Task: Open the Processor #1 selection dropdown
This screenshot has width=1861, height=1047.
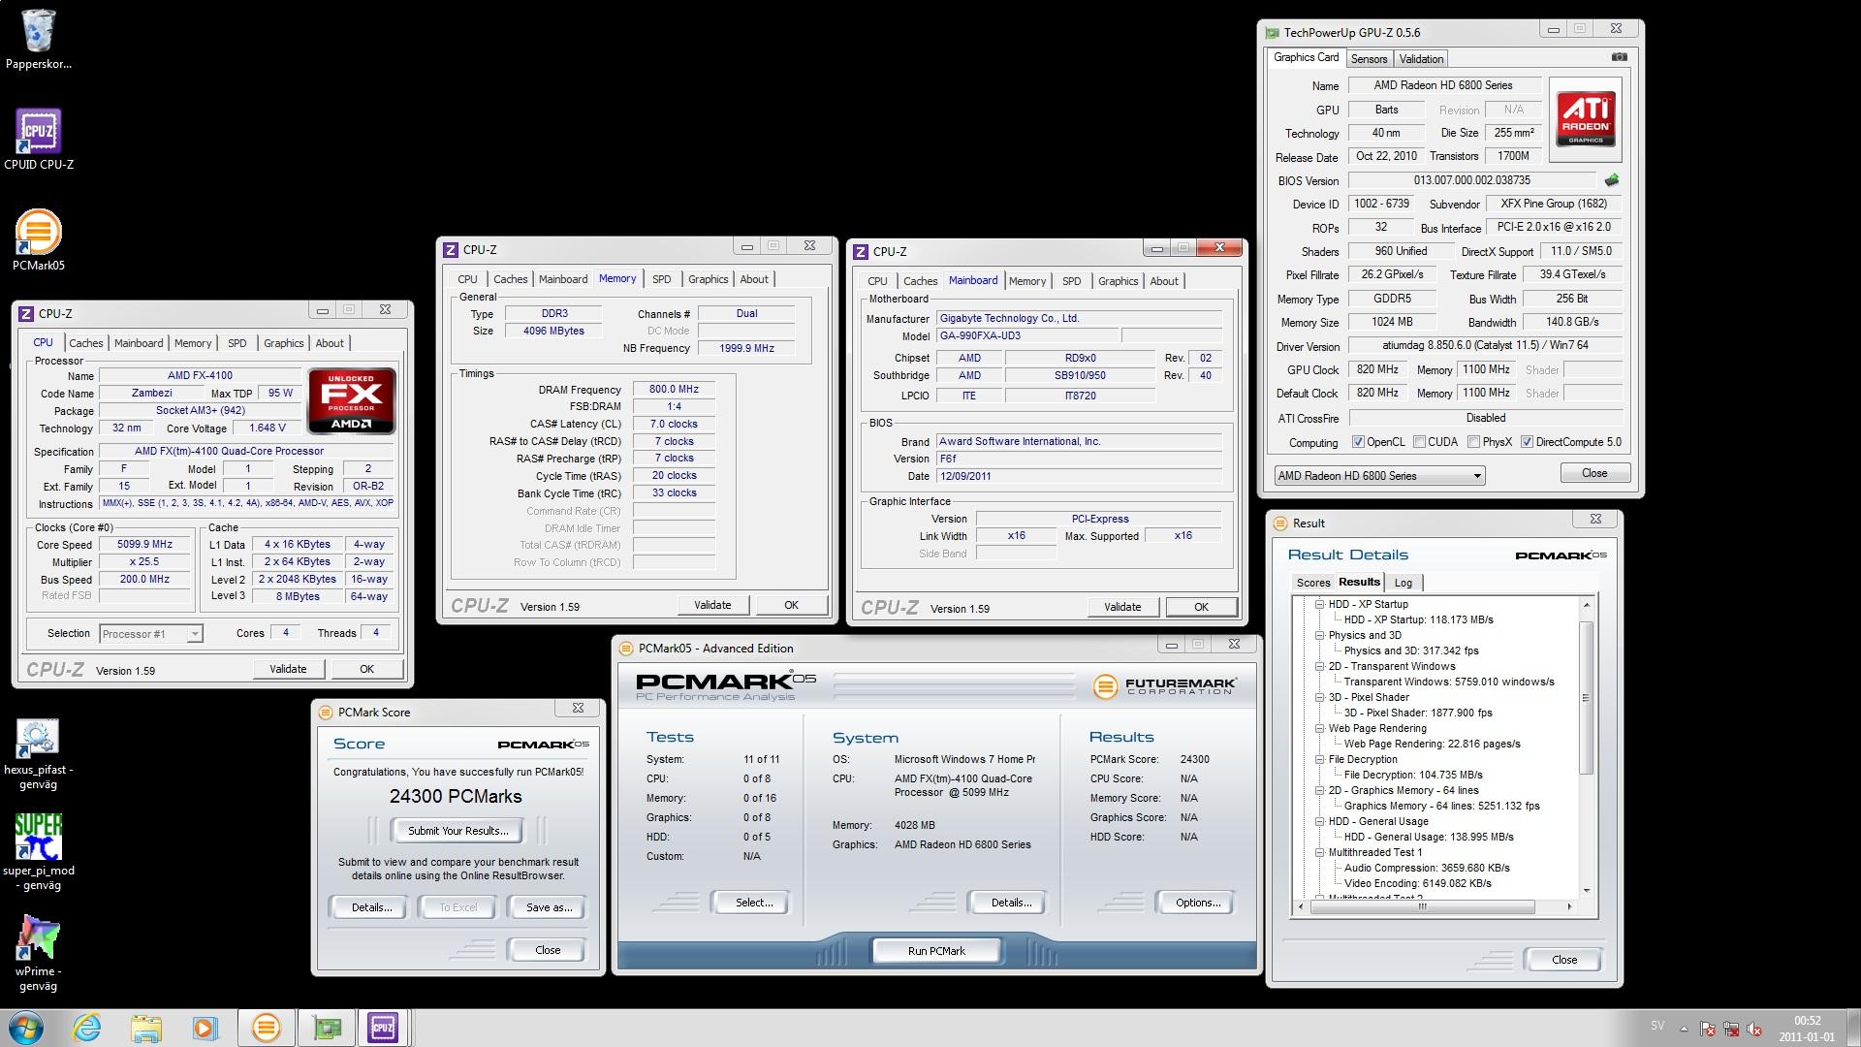Action: point(151,634)
